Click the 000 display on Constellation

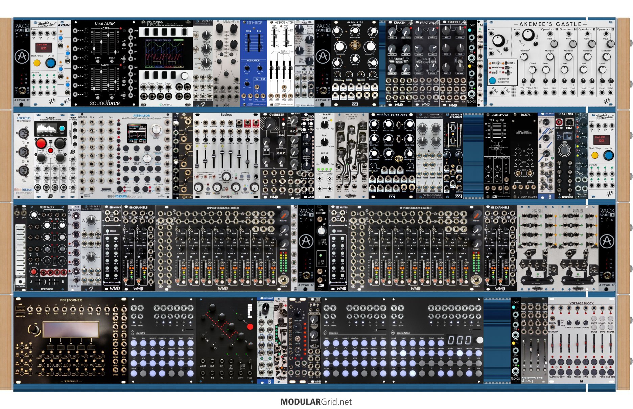[460, 340]
